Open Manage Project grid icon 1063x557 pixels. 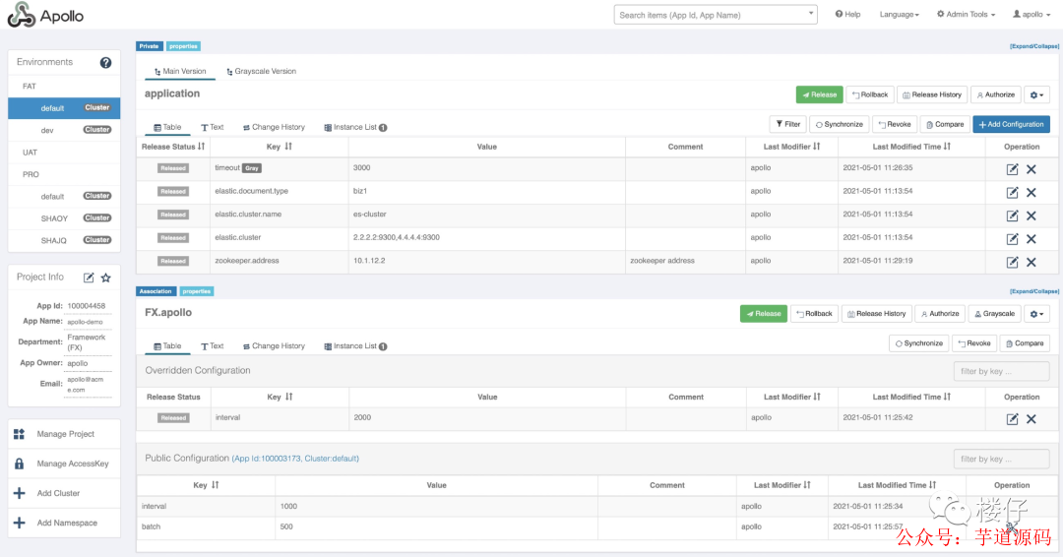(x=19, y=434)
